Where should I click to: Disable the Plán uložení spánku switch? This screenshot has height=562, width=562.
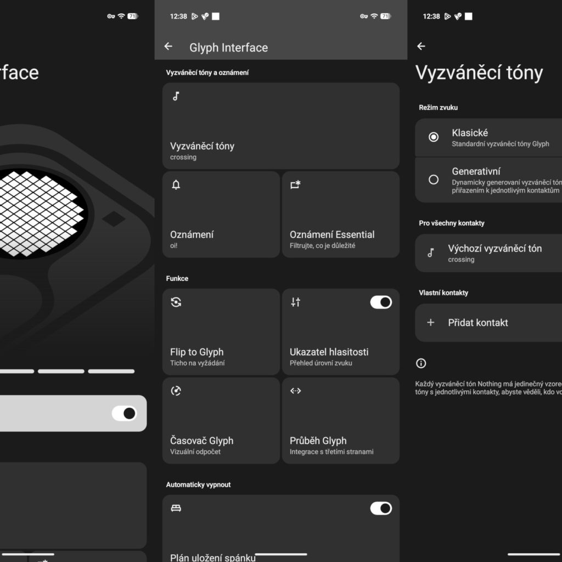(381, 509)
